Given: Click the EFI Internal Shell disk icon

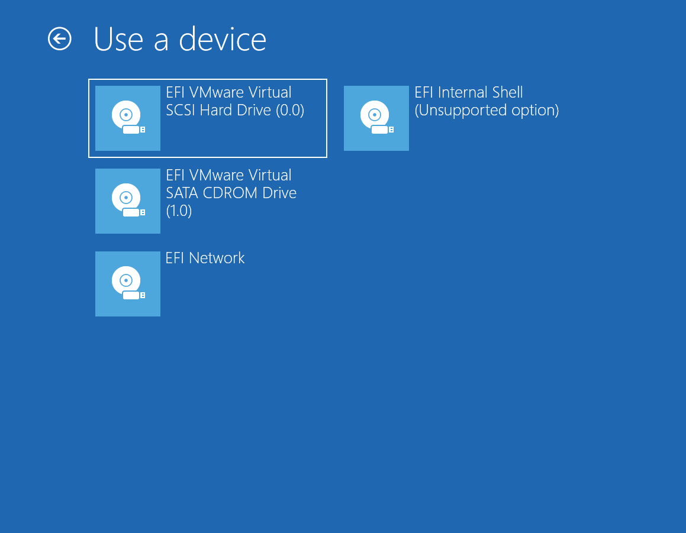Looking at the screenshot, I should click(376, 118).
